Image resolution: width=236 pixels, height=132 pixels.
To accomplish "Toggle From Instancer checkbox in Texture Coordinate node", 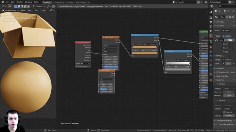I will click(77, 66).
